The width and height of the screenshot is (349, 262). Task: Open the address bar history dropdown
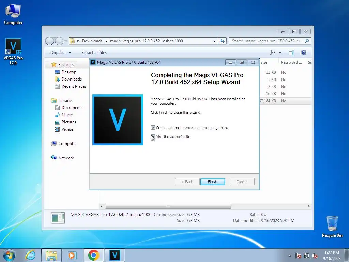214,41
